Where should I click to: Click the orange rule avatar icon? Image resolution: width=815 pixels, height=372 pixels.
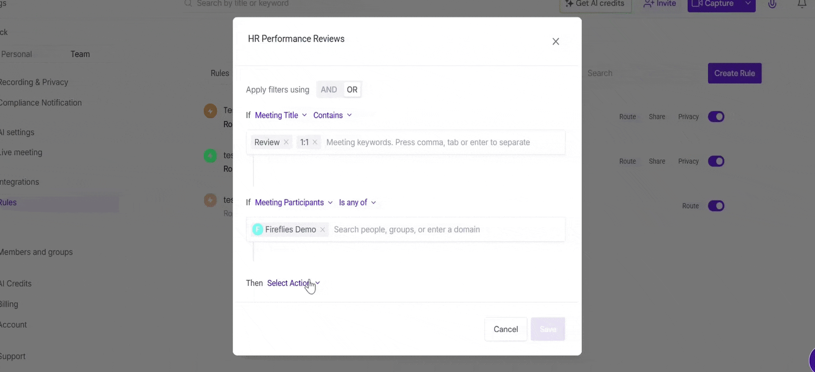click(x=210, y=111)
